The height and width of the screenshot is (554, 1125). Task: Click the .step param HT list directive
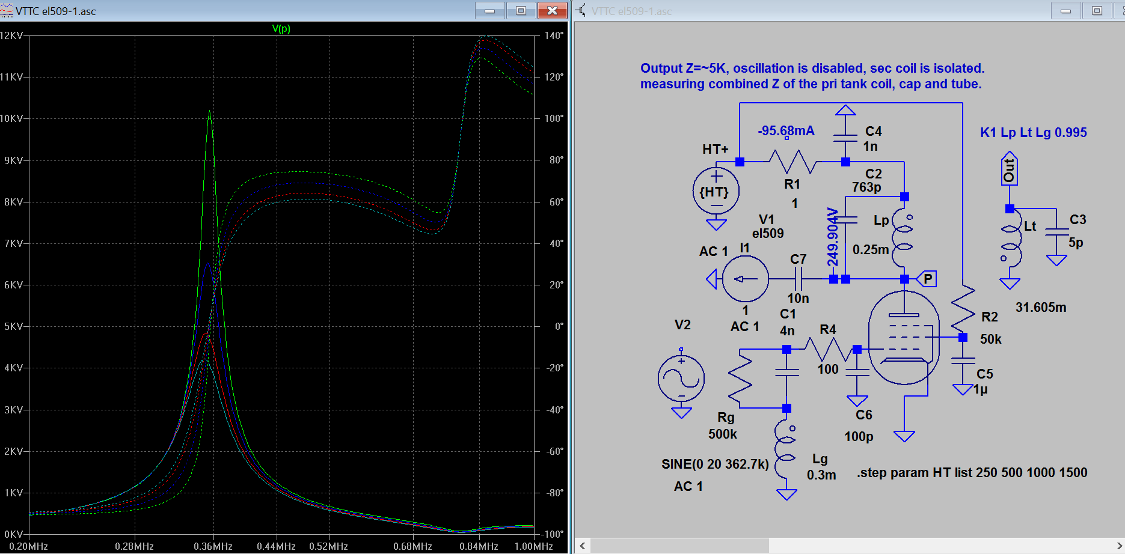coord(972,473)
